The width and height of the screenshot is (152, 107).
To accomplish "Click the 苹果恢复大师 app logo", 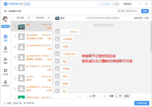I will pyautogui.click(x=6, y=4).
